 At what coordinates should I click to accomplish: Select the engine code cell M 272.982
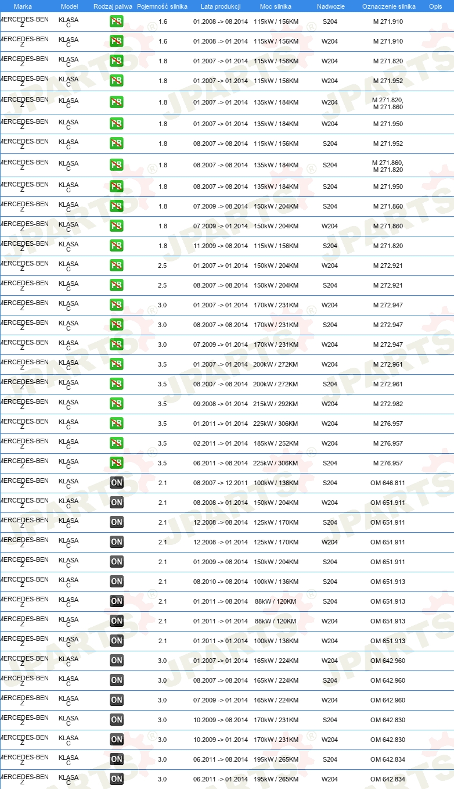(388, 404)
